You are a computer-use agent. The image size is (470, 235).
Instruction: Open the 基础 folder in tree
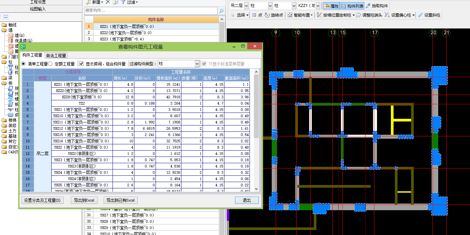point(9,136)
